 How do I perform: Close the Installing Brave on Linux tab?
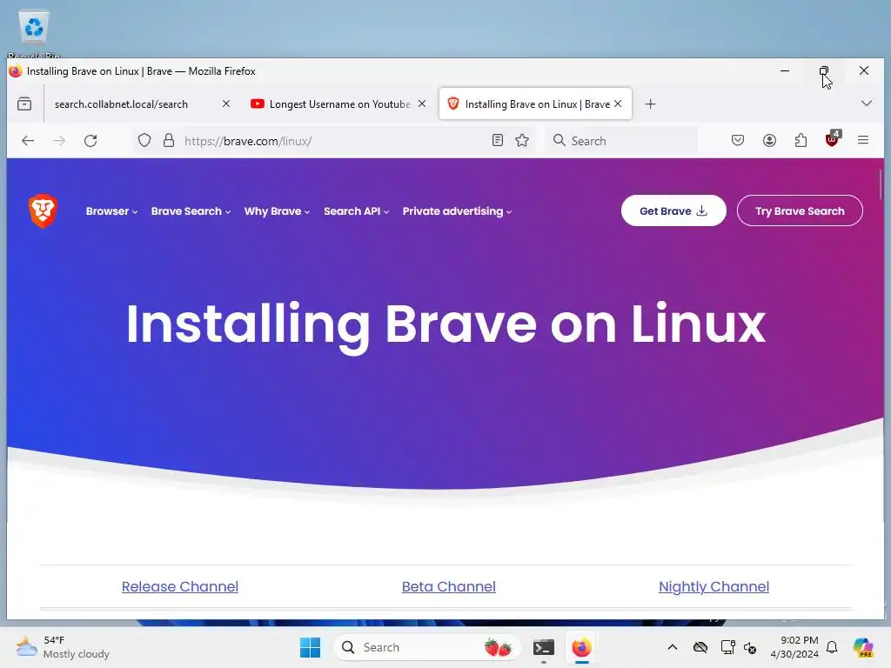tap(618, 104)
